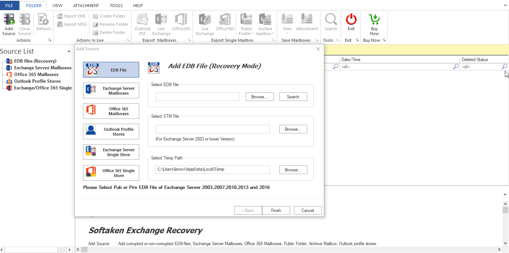Switch to the TOOLS ribbon tab

pyautogui.click(x=116, y=6)
